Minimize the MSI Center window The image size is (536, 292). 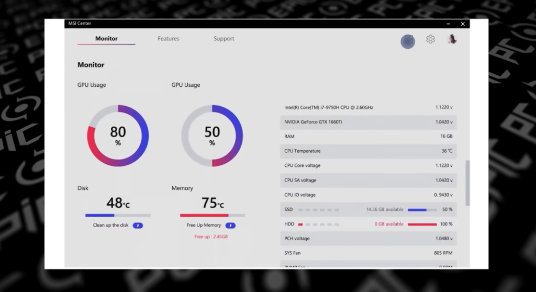pos(448,24)
